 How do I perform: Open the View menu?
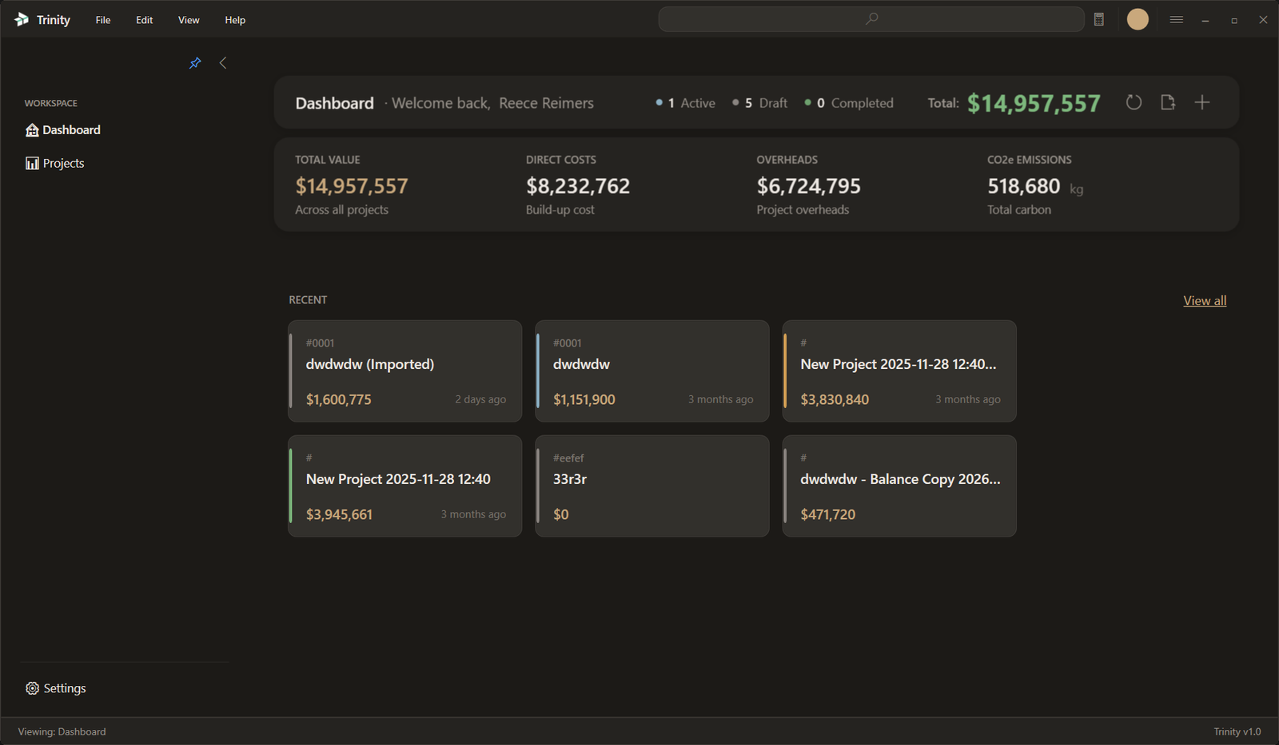point(189,20)
